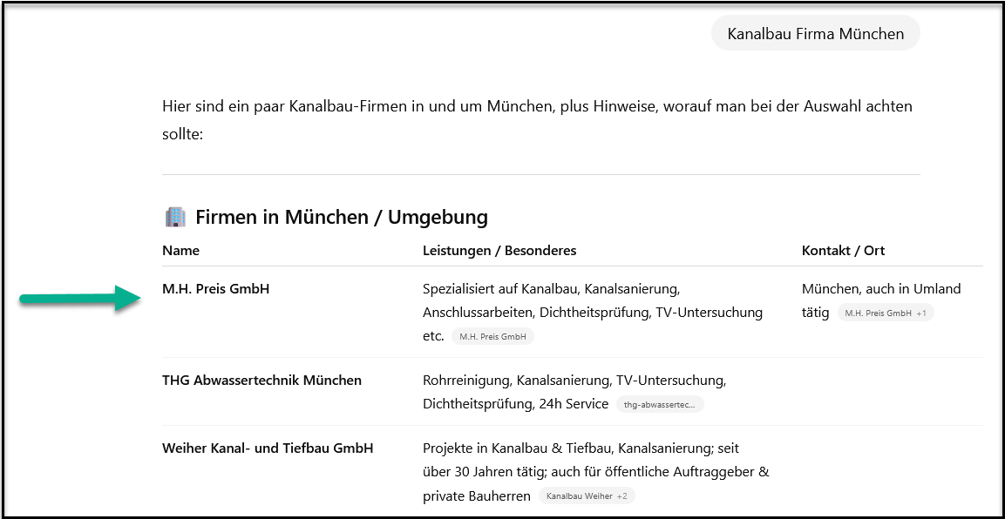Click the "Leistungen / Besonderes" column header

499,251
